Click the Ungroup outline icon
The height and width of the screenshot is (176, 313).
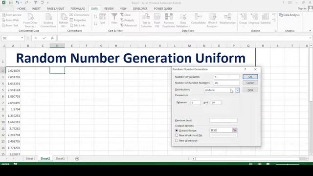click(254, 17)
